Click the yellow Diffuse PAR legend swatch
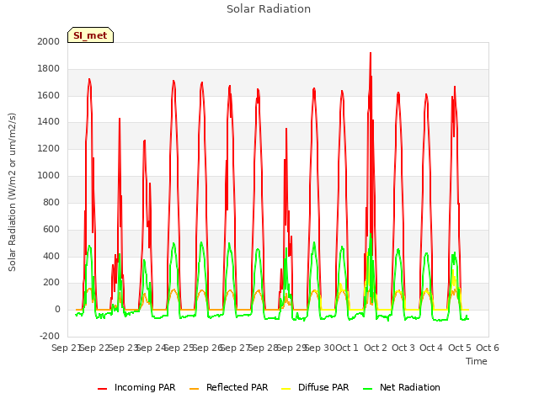This screenshot has height=404, width=539. [286, 389]
